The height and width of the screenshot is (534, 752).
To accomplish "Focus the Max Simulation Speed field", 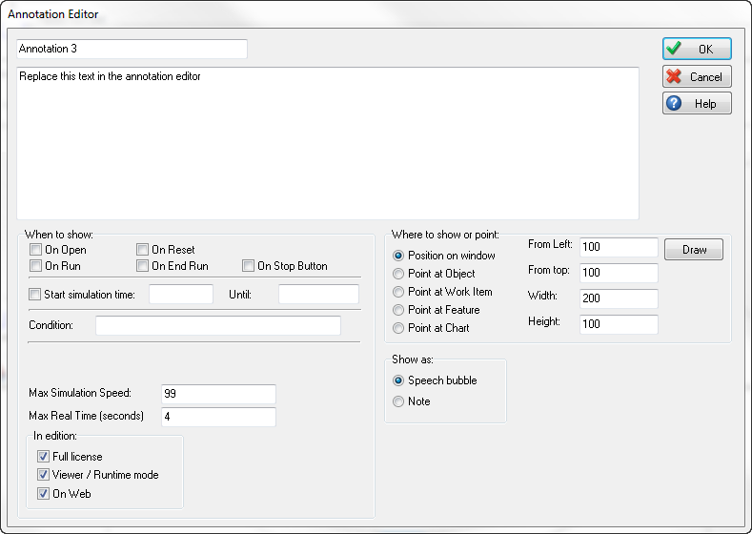I will pyautogui.click(x=218, y=394).
